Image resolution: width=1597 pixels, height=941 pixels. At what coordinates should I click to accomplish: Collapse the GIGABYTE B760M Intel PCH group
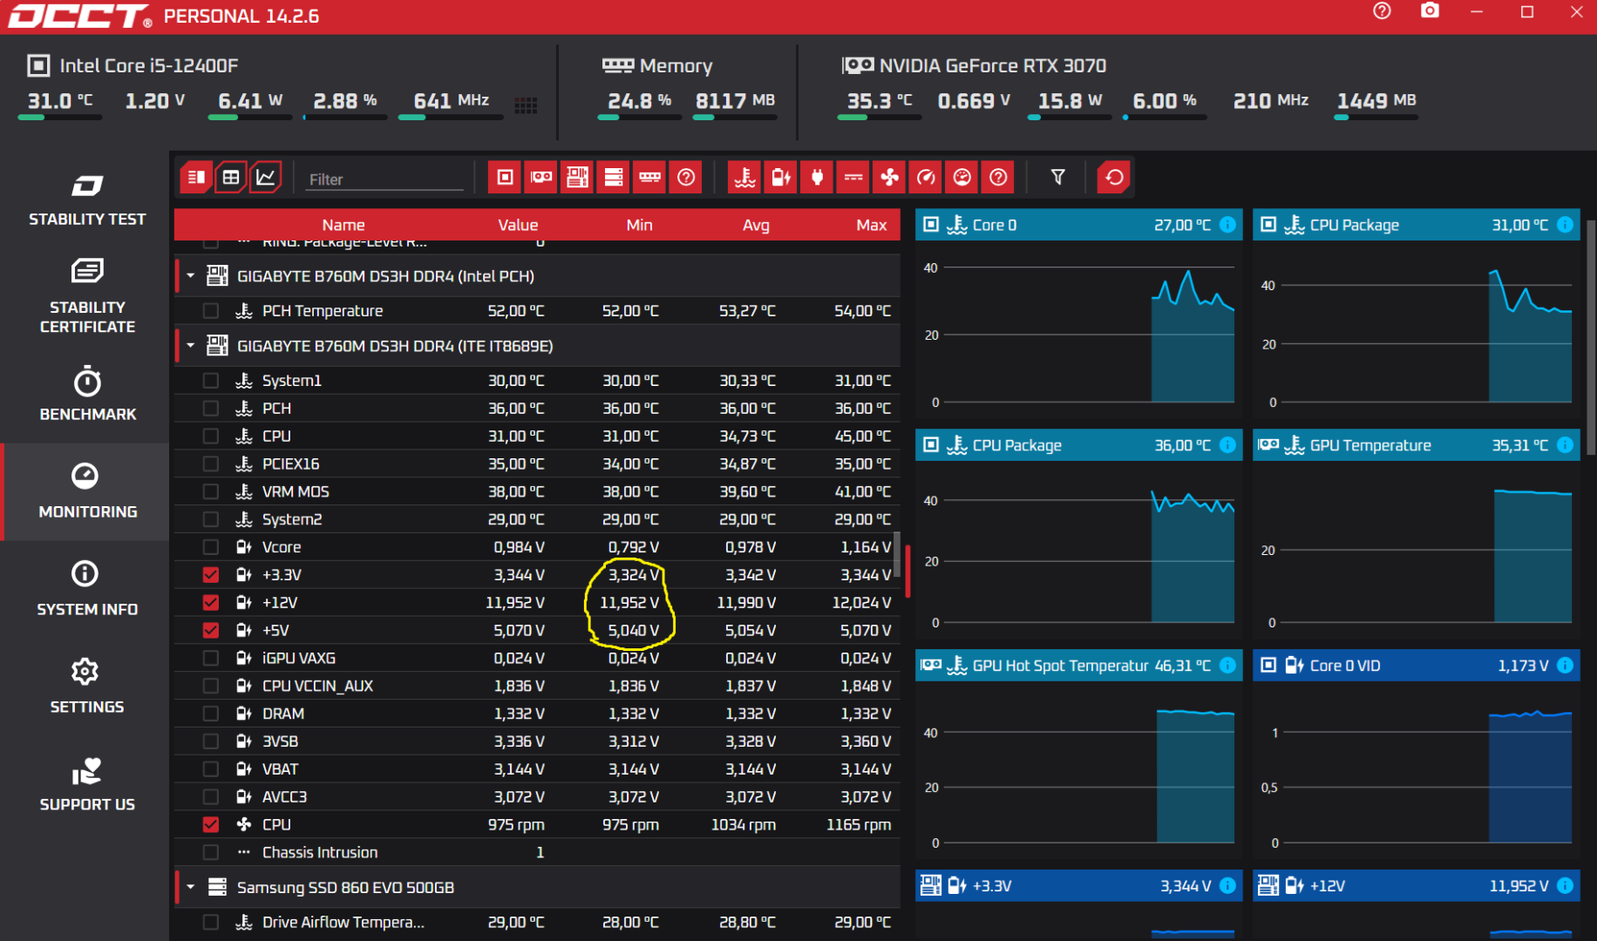click(191, 276)
